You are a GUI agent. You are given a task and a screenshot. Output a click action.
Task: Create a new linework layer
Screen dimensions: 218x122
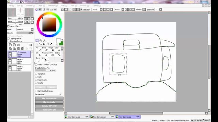pyautogui.click(x=14, y=45)
